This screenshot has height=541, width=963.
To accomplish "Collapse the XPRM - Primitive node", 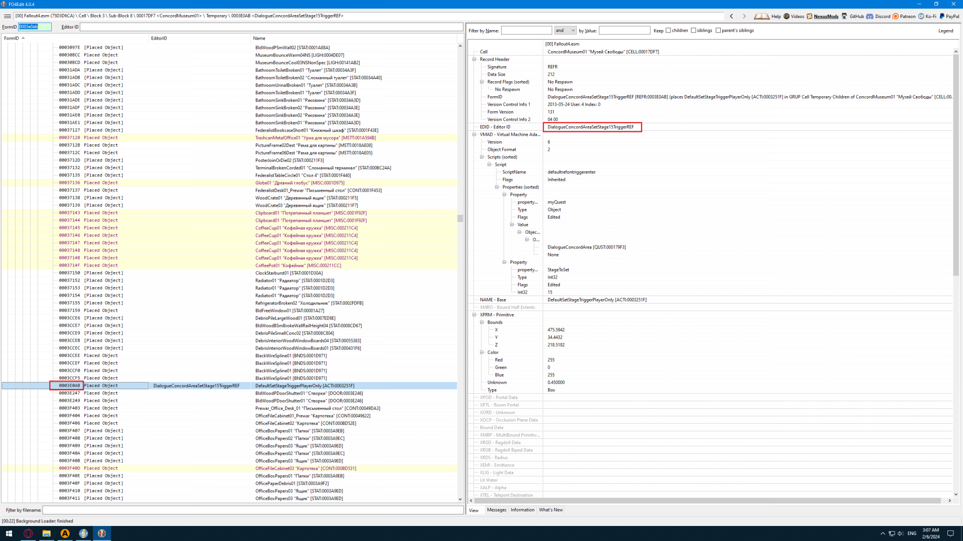I will (474, 315).
